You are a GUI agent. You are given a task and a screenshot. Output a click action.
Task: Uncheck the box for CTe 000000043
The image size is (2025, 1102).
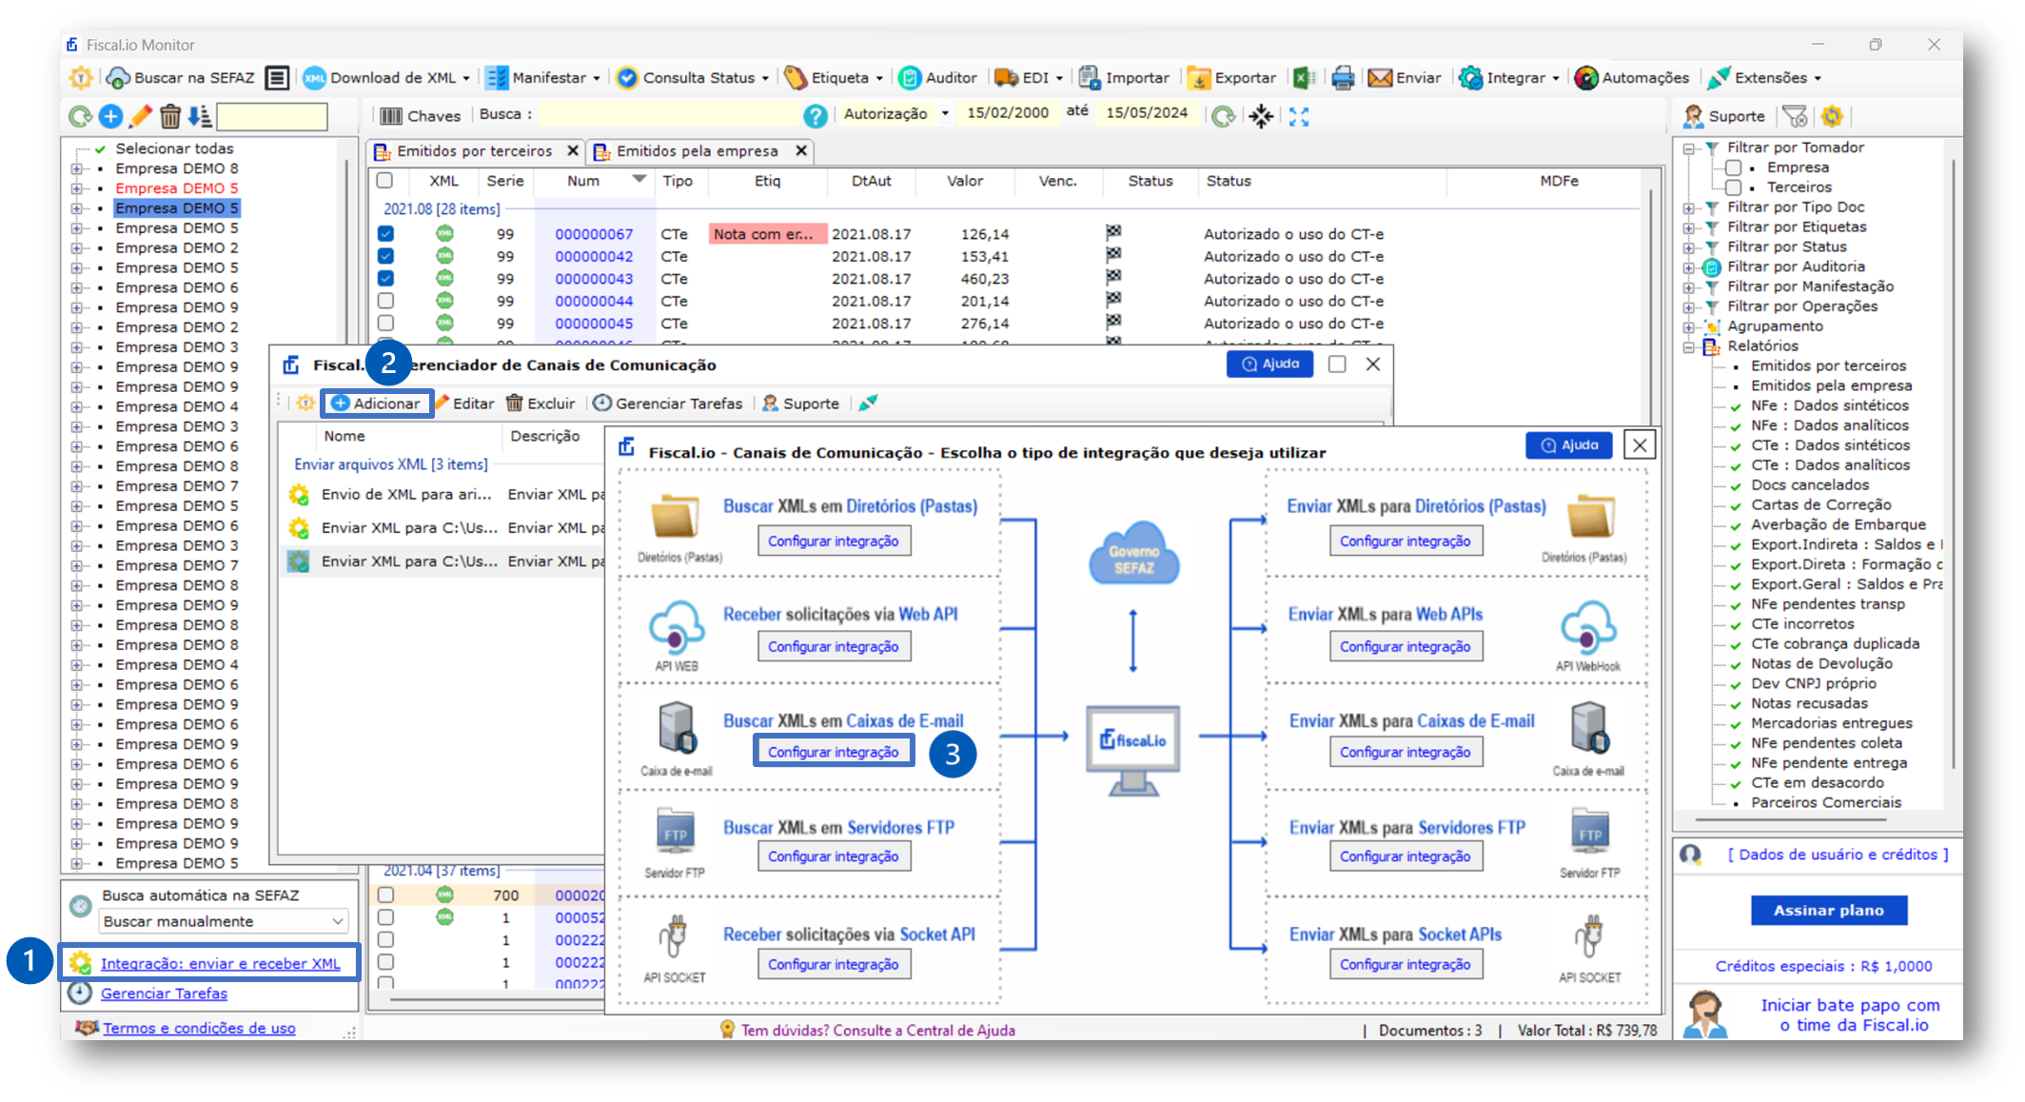click(385, 279)
